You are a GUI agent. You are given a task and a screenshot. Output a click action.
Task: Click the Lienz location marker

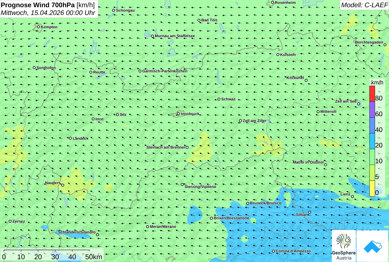coord(352,197)
